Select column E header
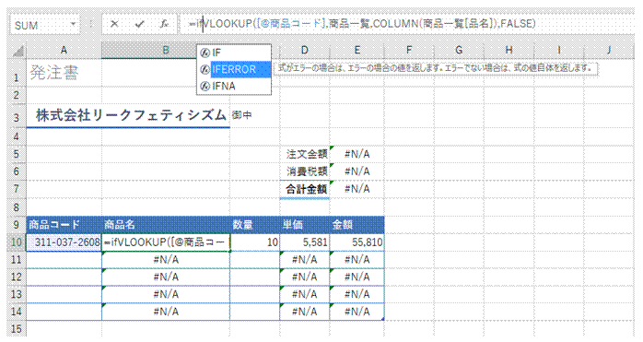 pos(357,51)
